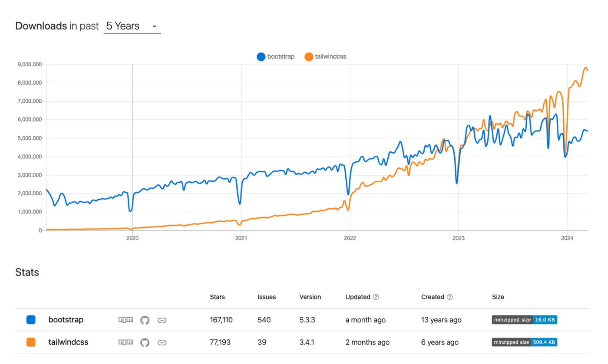The width and height of the screenshot is (608, 364).
Task: Click the Downloads heading text
Action: [41, 26]
